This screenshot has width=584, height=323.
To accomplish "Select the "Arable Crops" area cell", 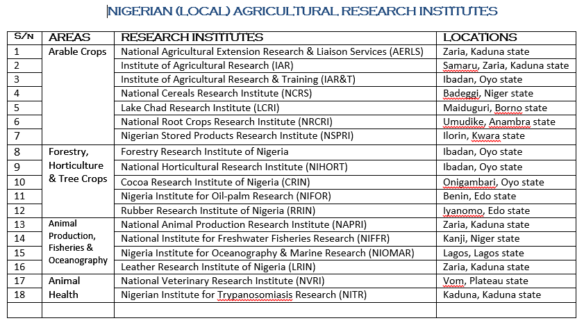I will [x=78, y=51].
